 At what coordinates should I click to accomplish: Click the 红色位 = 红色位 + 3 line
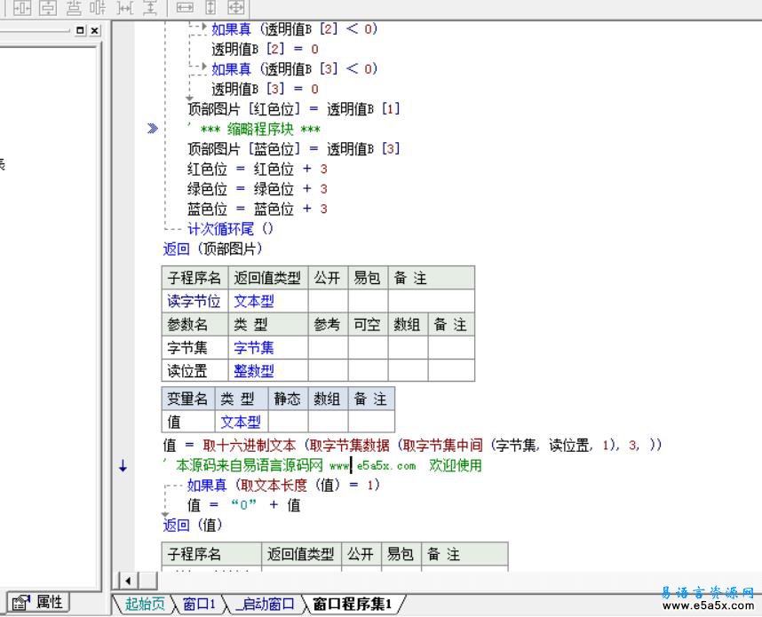tap(257, 169)
